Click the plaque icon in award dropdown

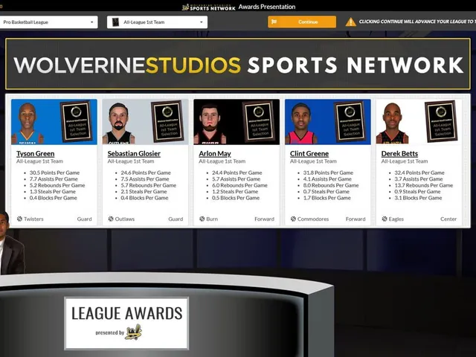coord(115,22)
